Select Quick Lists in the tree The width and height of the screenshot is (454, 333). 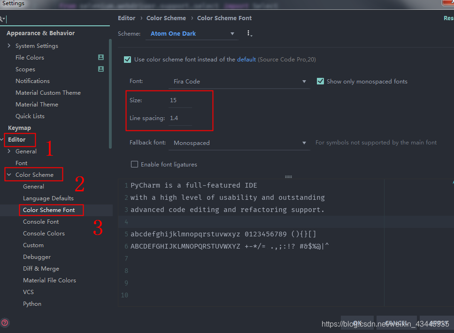click(30, 116)
